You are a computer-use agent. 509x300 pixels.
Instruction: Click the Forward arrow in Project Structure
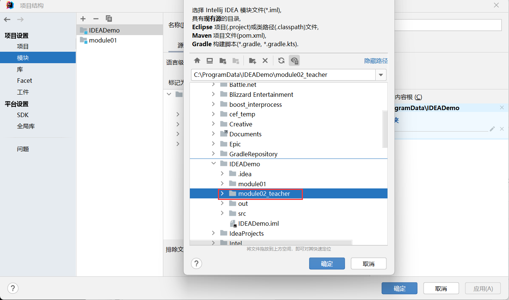click(x=20, y=20)
